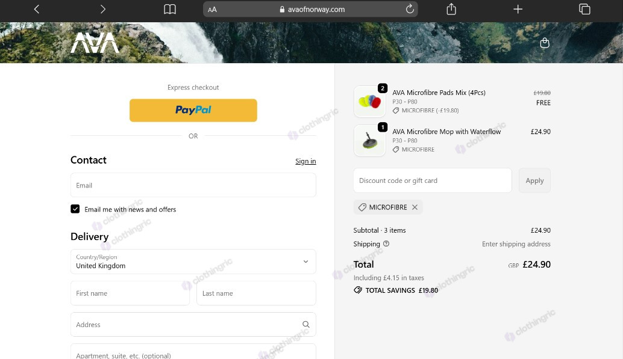The width and height of the screenshot is (623, 359).
Task: Show all open tabs overview icon
Action: pos(584,9)
